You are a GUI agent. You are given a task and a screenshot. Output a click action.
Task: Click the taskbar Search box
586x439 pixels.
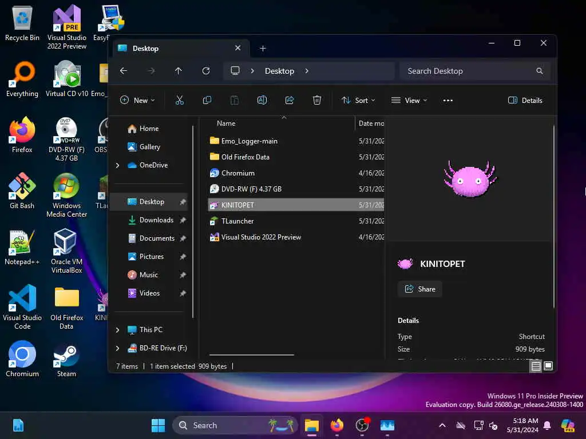point(235,425)
